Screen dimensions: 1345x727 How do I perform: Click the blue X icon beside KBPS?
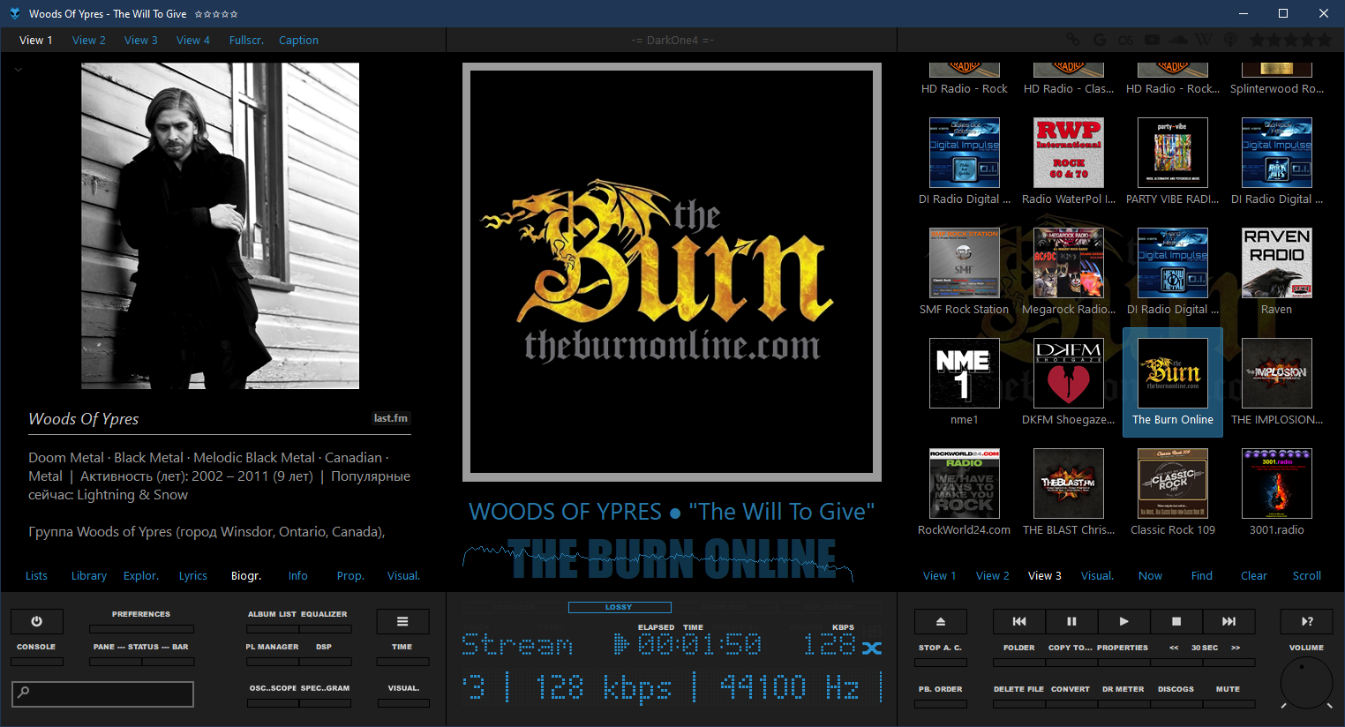click(872, 648)
